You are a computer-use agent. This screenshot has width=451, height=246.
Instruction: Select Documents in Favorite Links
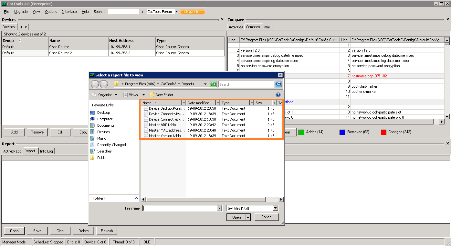[x=102, y=125]
